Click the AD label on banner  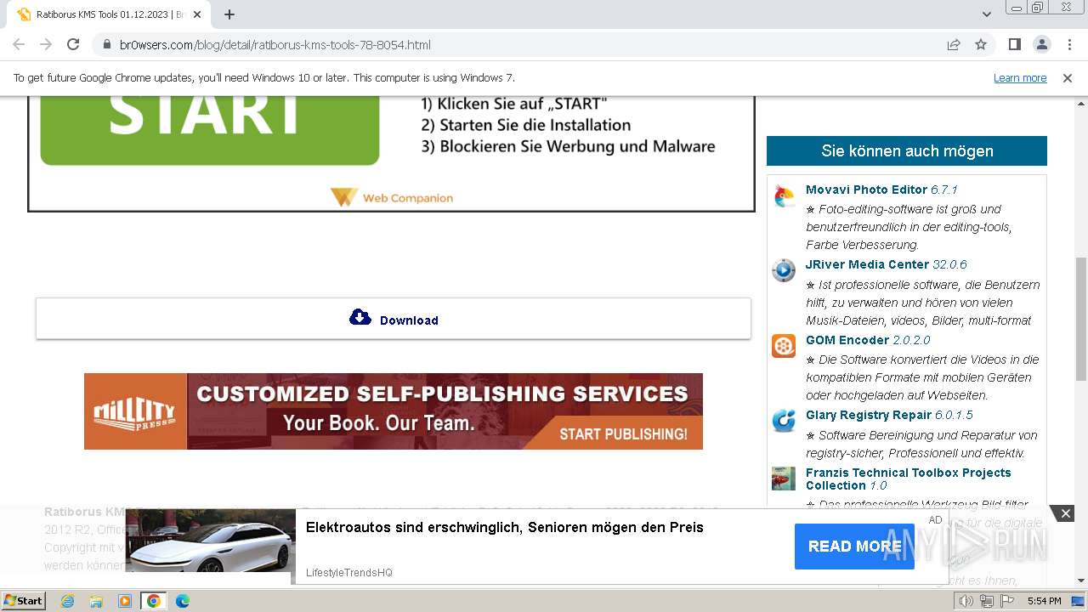935,520
